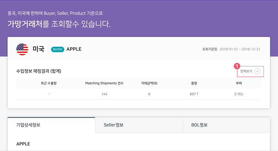Select the 0 TEU volume value

pos(239,94)
